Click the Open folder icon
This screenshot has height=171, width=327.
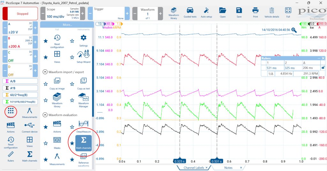coord(223,13)
